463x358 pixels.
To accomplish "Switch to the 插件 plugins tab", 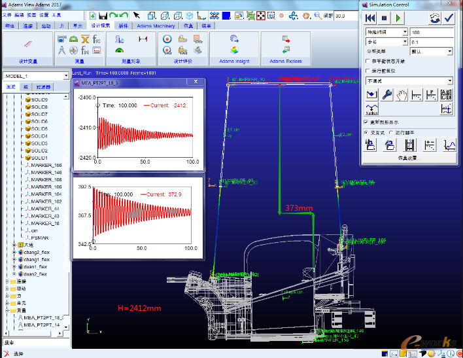I will [123, 26].
